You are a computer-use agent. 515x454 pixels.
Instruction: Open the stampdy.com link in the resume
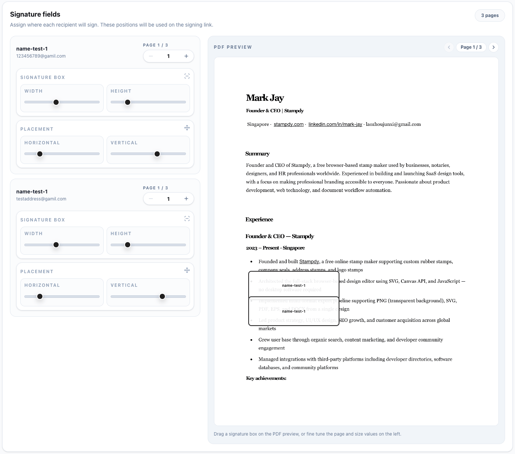click(x=288, y=124)
